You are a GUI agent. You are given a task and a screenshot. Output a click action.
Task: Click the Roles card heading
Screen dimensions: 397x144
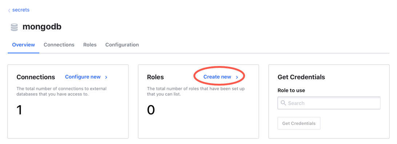click(x=156, y=77)
